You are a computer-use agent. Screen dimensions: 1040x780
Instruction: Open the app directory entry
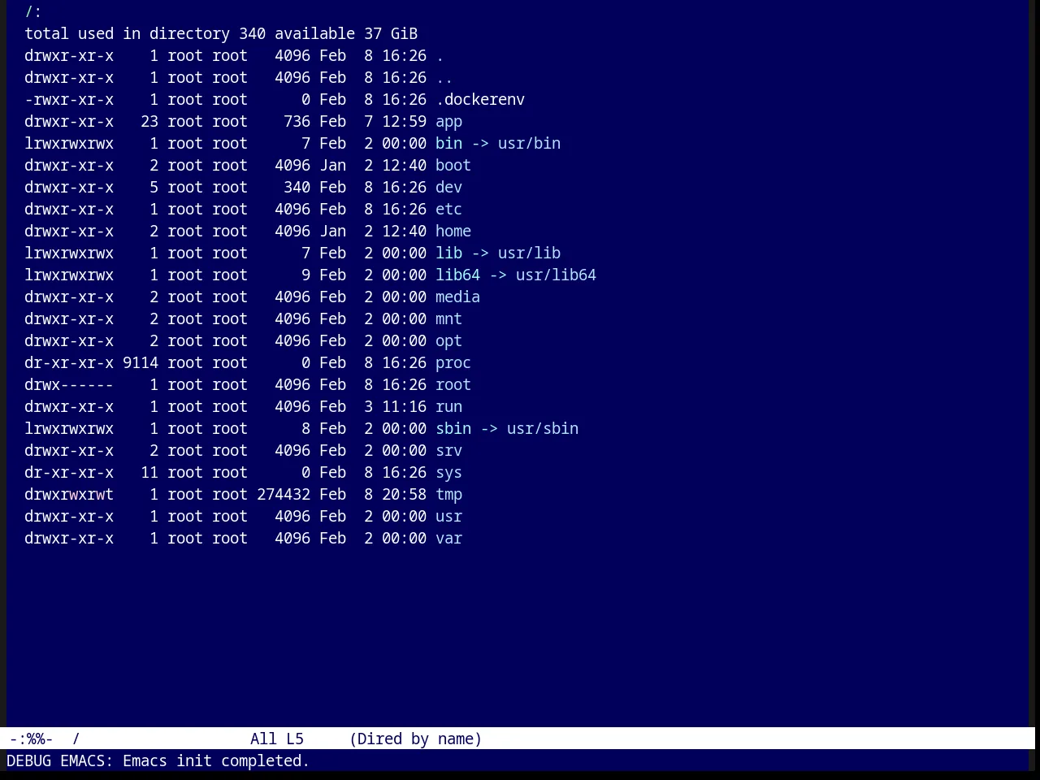pyautogui.click(x=448, y=122)
